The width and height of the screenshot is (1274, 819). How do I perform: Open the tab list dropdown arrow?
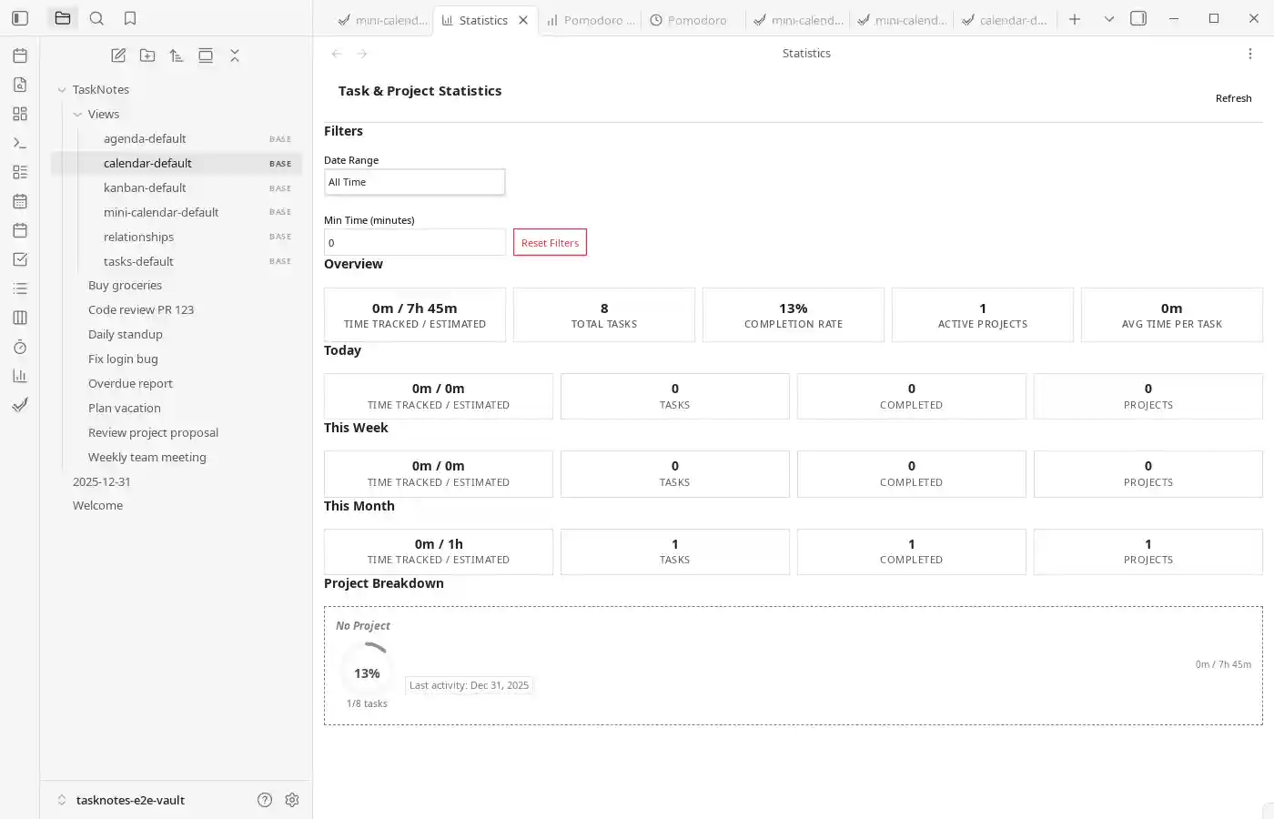click(x=1108, y=18)
